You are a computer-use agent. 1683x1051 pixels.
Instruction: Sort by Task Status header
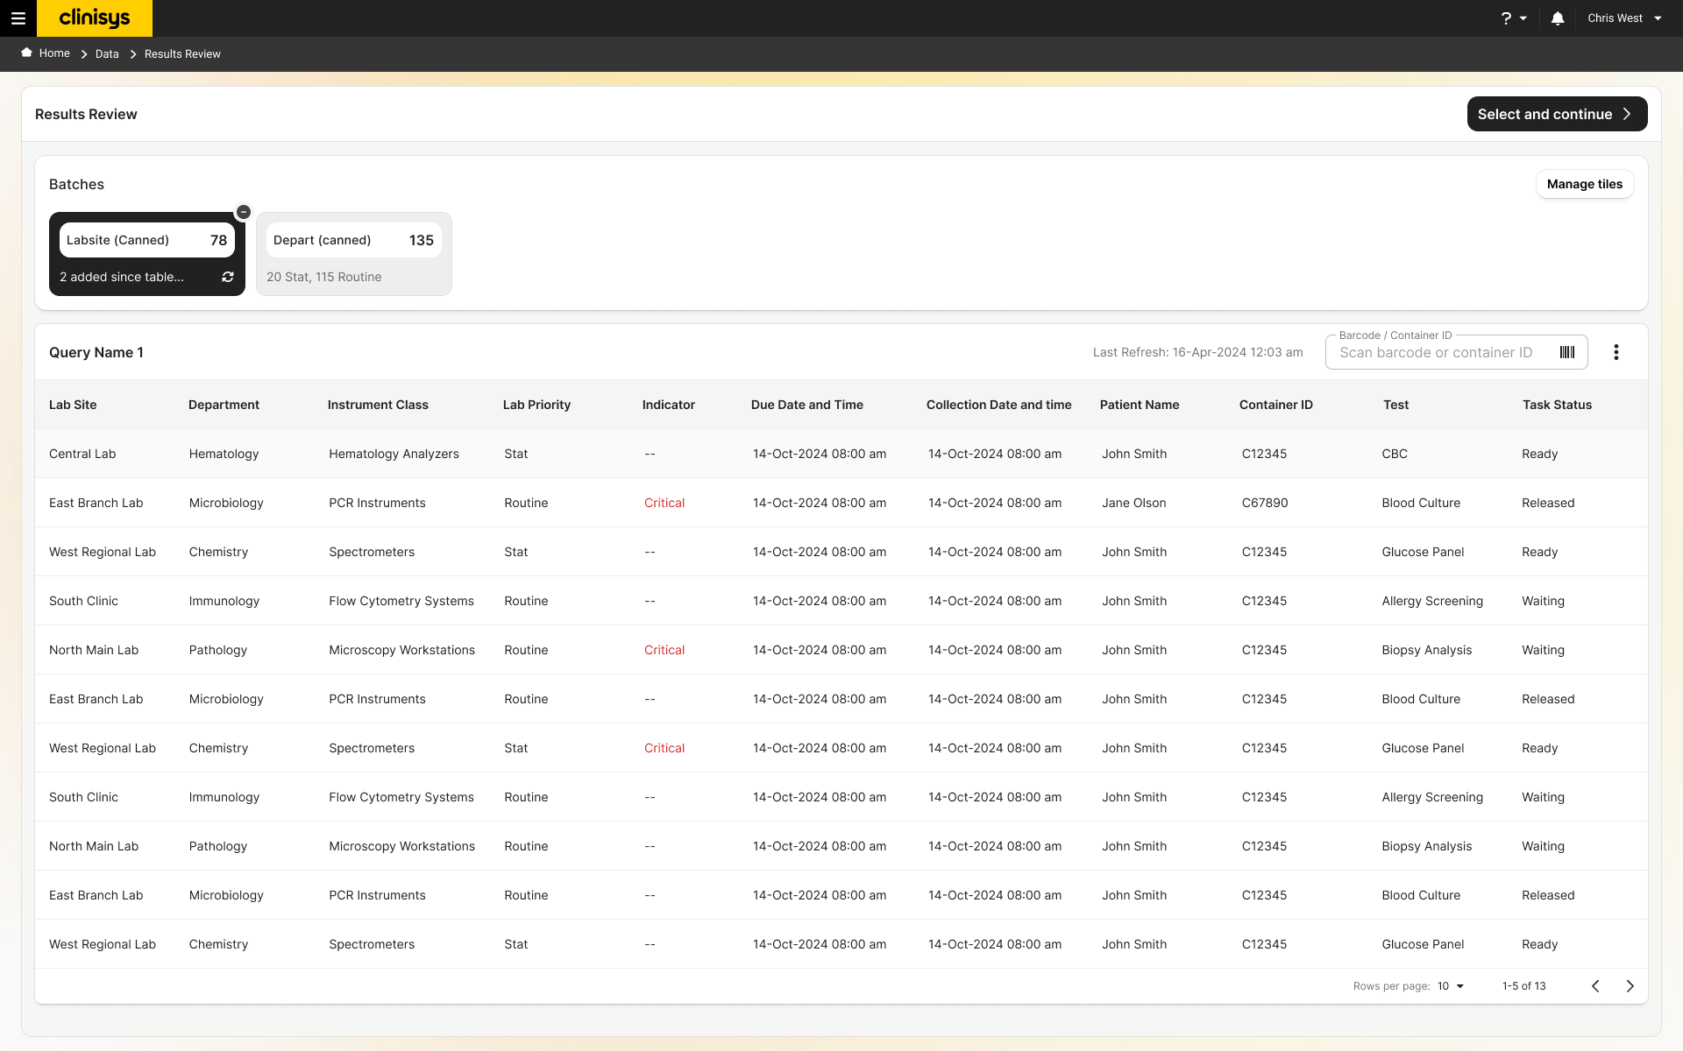click(x=1557, y=405)
